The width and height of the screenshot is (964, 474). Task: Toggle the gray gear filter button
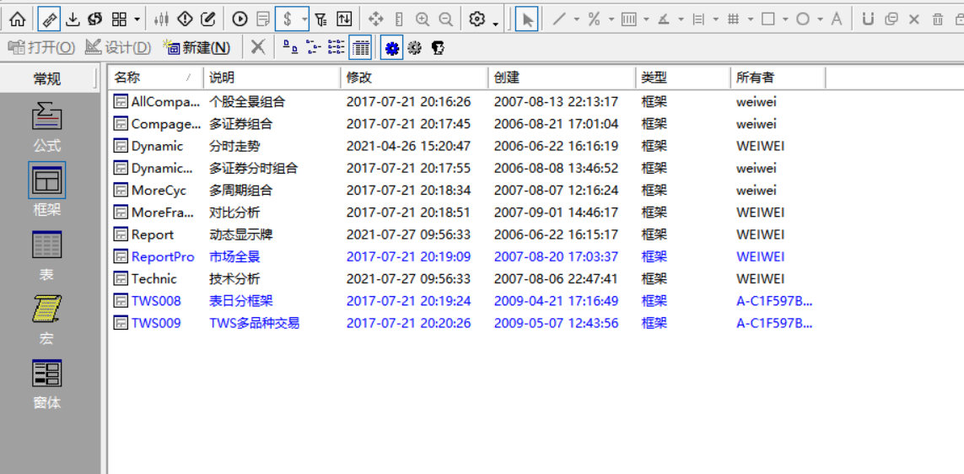tap(414, 47)
